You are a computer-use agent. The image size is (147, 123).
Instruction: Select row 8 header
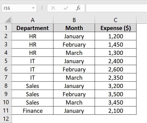[x=6, y=86]
